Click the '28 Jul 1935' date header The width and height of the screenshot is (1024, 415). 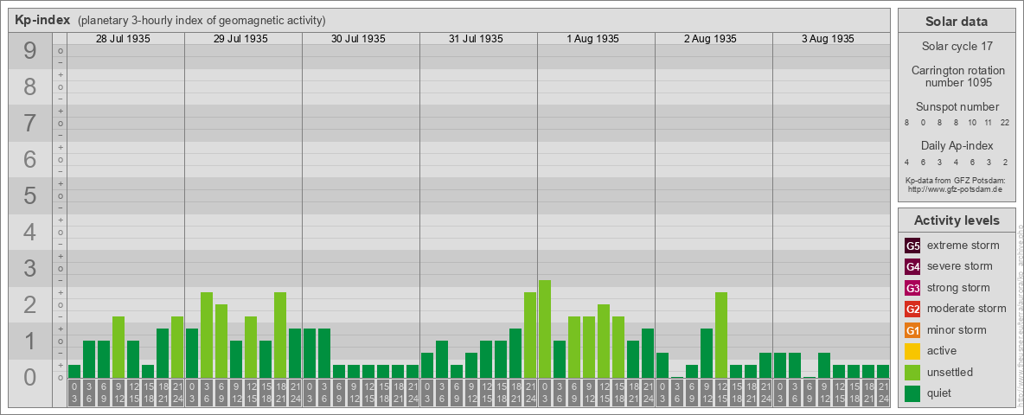coord(123,39)
